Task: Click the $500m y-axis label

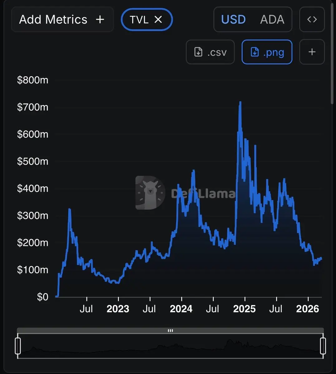Action: coord(33,161)
